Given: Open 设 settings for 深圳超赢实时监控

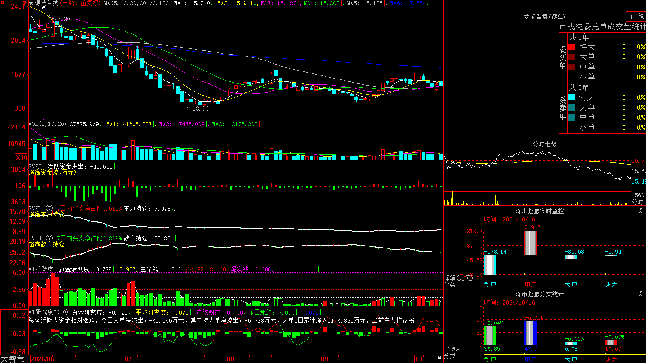Looking at the screenshot, I should [641, 211].
